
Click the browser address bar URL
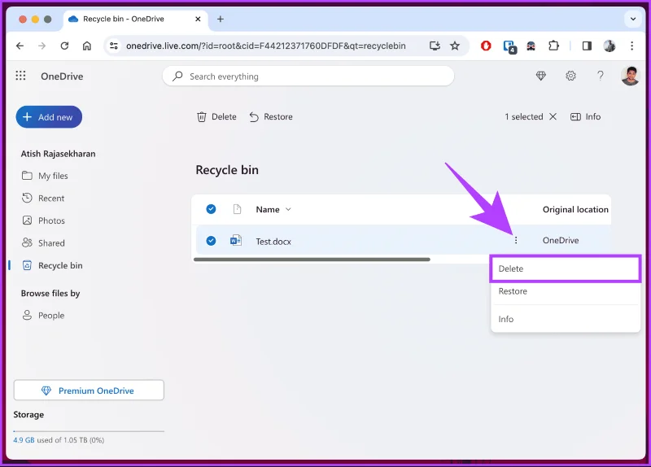pyautogui.click(x=266, y=46)
